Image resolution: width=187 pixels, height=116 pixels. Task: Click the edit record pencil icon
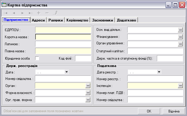pyautogui.click(x=55, y=13)
